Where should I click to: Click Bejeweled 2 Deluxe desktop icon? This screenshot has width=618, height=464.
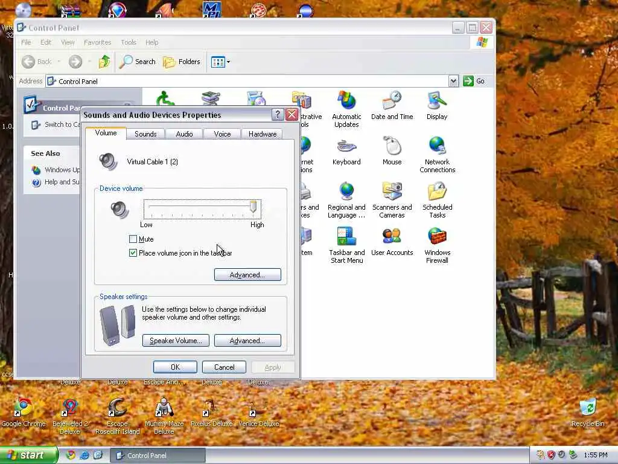70,416
